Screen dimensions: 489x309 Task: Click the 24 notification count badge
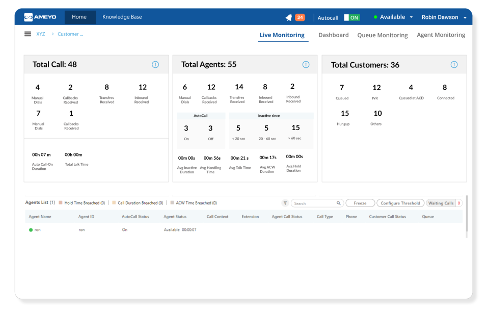click(x=300, y=17)
